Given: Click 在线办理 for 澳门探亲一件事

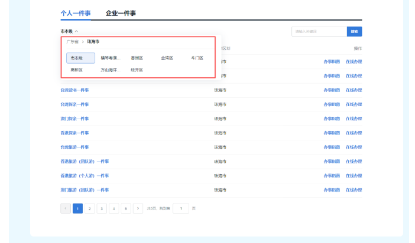Looking at the screenshot, I should pos(354,119).
